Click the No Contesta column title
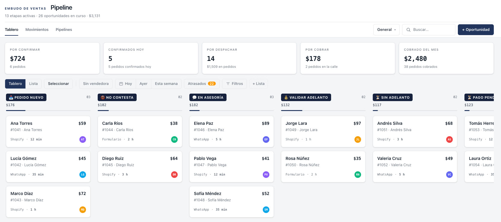The height and width of the screenshot is (222, 501). 117,97
